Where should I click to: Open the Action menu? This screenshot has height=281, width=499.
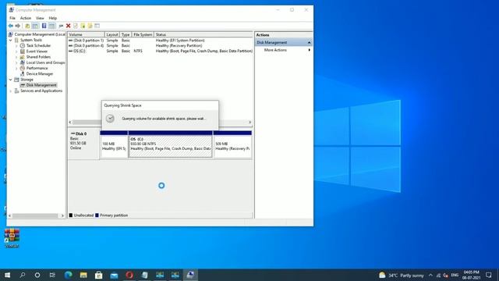click(x=26, y=18)
